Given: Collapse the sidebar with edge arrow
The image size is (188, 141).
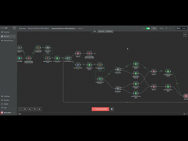Looking at the screenshot, I should (17, 71).
